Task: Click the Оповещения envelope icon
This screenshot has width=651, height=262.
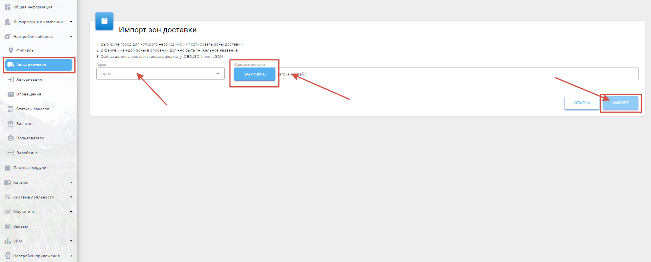Action: (11, 94)
